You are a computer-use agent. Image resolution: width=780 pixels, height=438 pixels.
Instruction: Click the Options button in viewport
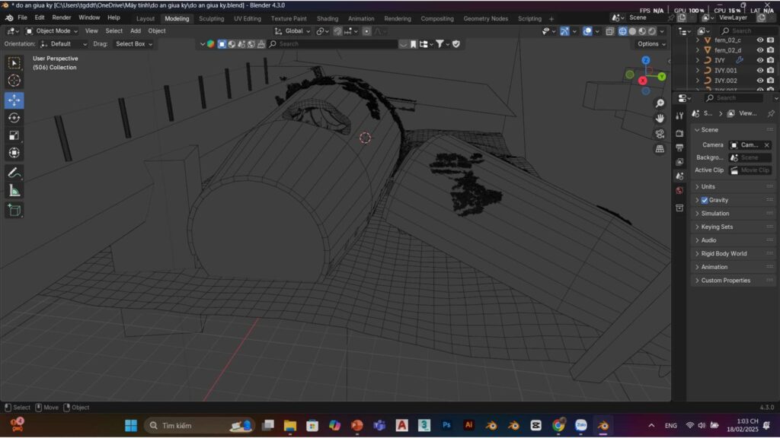pyautogui.click(x=651, y=44)
